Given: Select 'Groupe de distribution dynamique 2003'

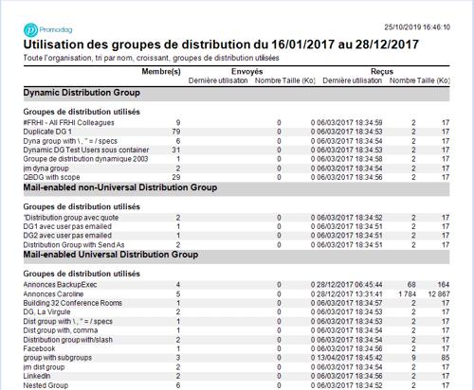Looking at the screenshot, I should (236, 159).
